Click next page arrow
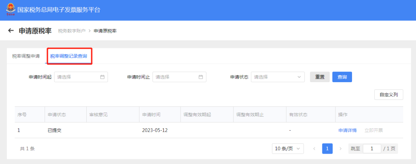Screen dimensions: 416x164 pos(341,149)
